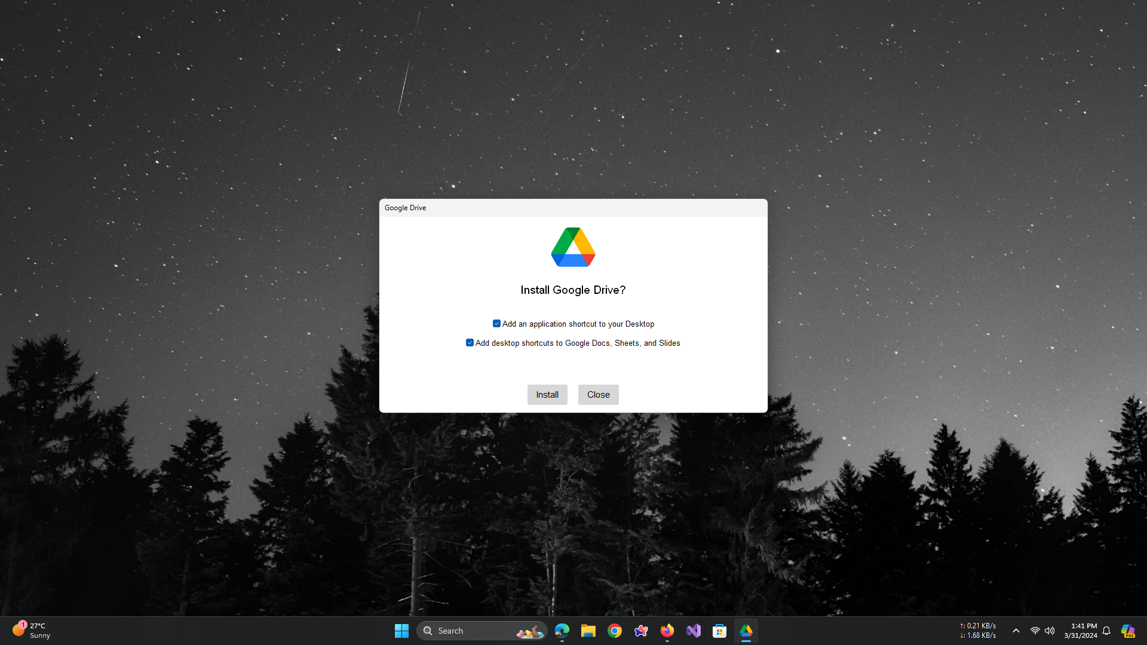Open the Wi-Fi network settings icon
1147x645 pixels.
[x=1035, y=631]
